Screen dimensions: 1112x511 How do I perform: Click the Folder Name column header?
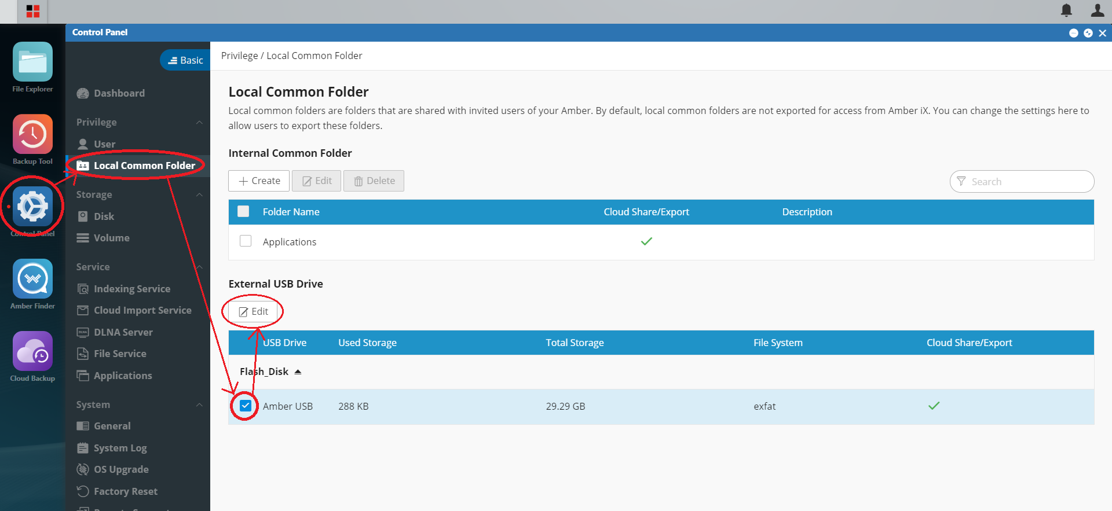[x=291, y=212]
